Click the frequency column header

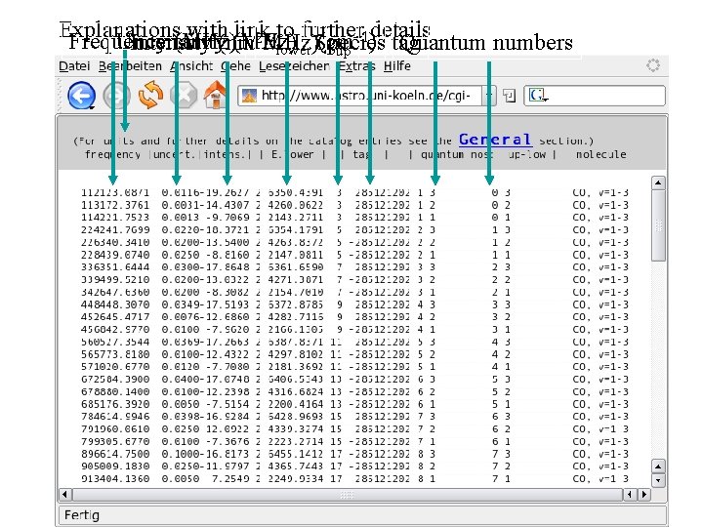click(112, 154)
